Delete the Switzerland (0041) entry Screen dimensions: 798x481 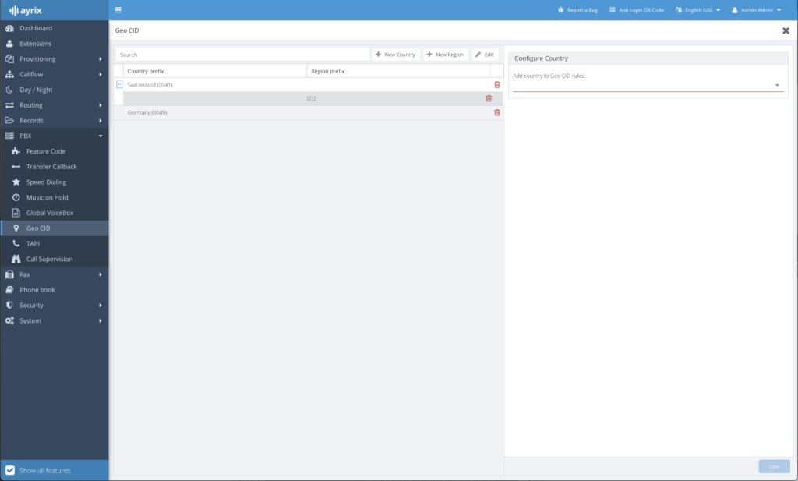click(x=497, y=84)
